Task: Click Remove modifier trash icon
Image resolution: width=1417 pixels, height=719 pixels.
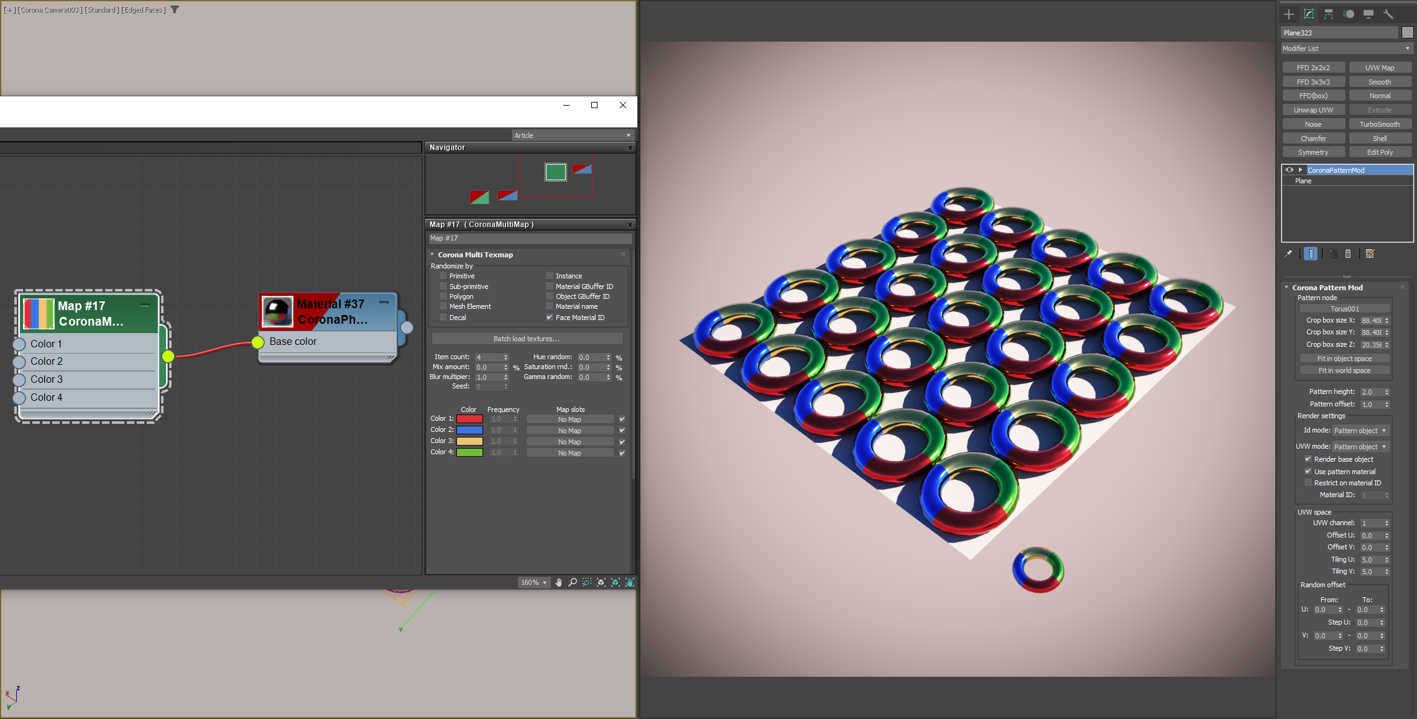Action: click(1348, 254)
